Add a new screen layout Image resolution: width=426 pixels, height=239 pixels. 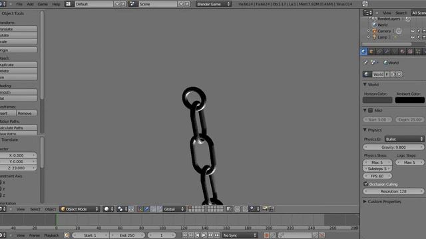coord(117,4)
